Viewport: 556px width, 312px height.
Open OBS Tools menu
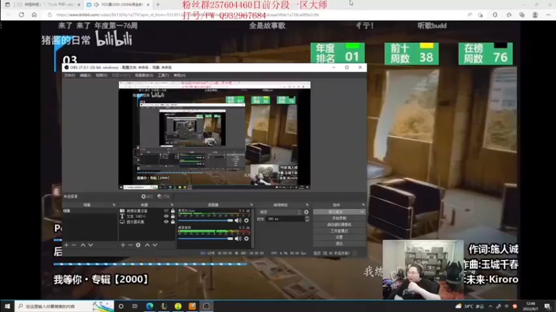tap(163, 76)
